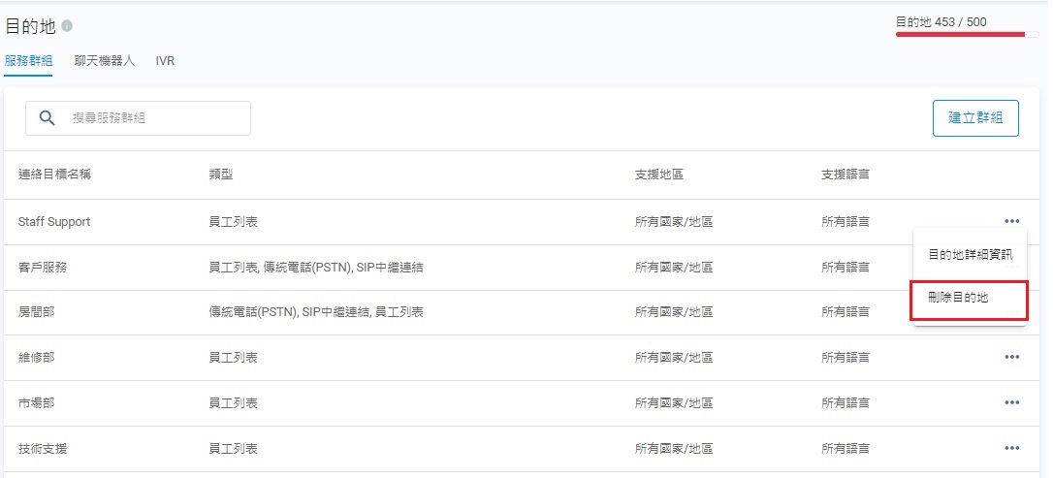
Task: Open the three-dot menu for 維修部 row
Action: click(x=1011, y=357)
